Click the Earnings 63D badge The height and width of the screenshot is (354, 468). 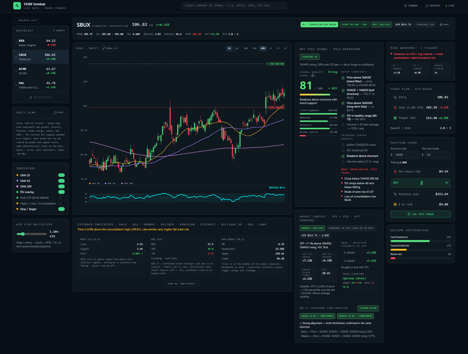point(425,25)
